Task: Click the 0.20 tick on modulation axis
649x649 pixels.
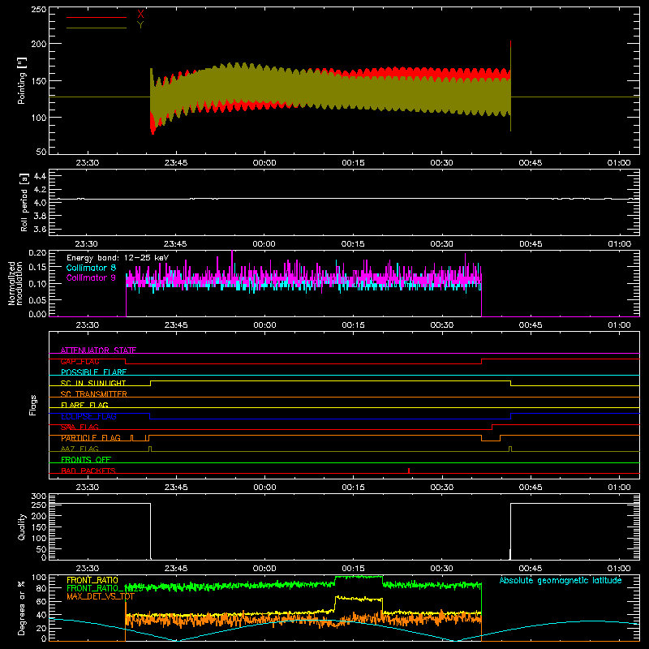Action: pos(37,253)
